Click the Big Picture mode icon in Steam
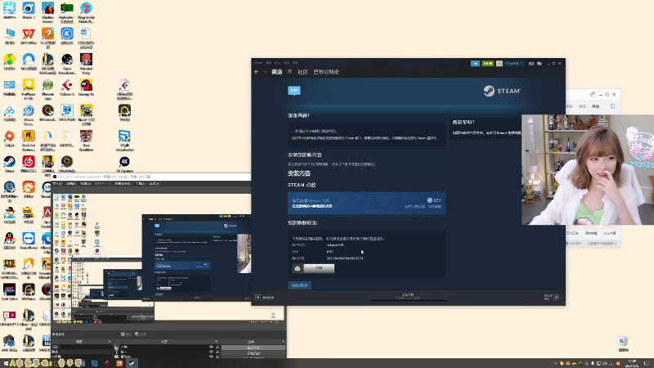Image resolution: width=654 pixels, height=368 pixels. 540,64
